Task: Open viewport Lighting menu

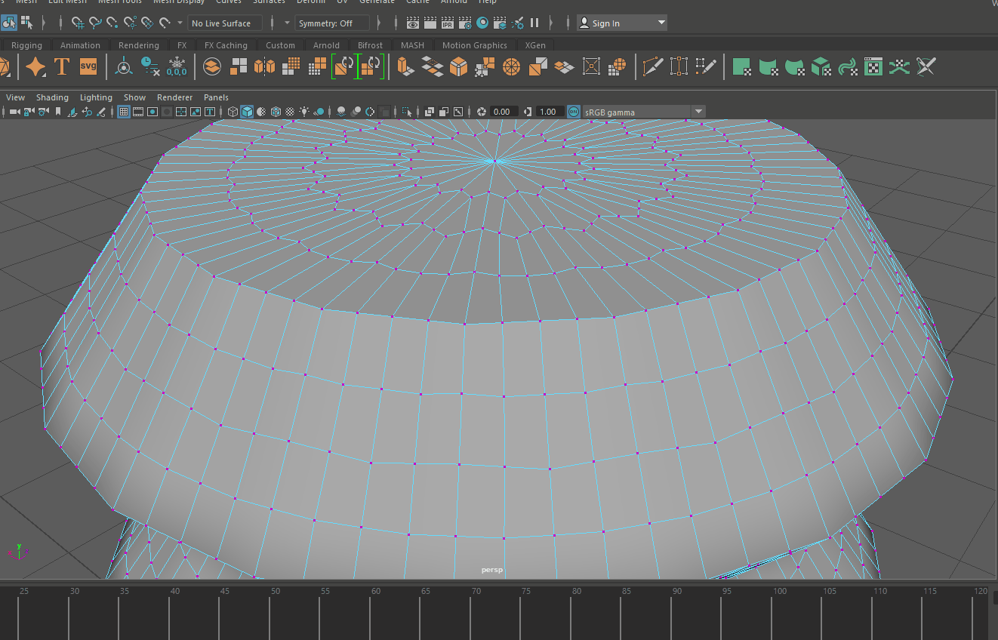Action: pyautogui.click(x=96, y=97)
